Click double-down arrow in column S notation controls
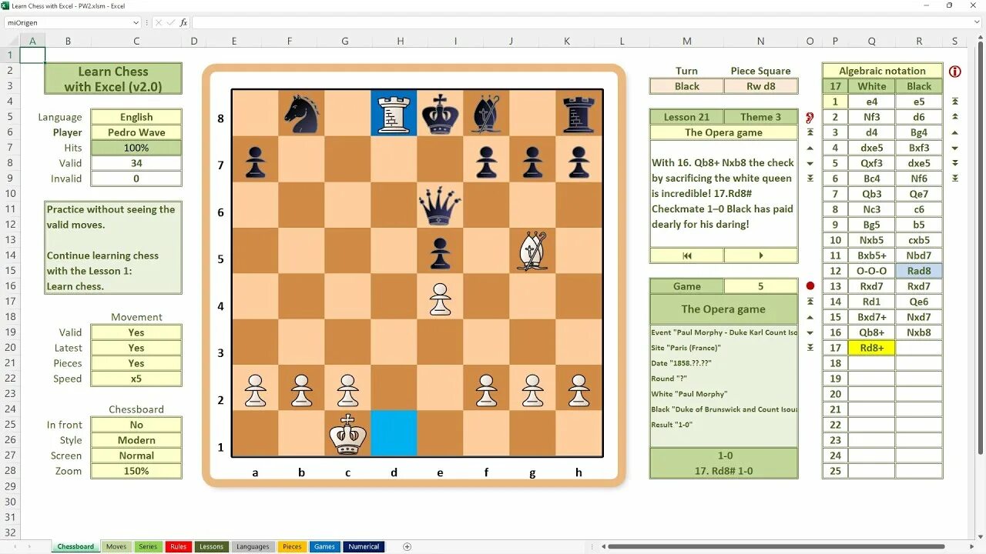This screenshot has height=554, width=986. (x=955, y=163)
